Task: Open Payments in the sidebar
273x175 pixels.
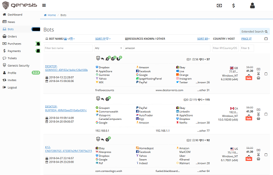Action: 14,51
